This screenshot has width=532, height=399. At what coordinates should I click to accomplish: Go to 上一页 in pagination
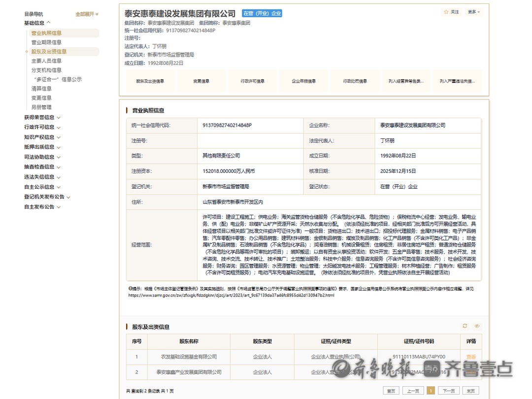click(x=413, y=391)
